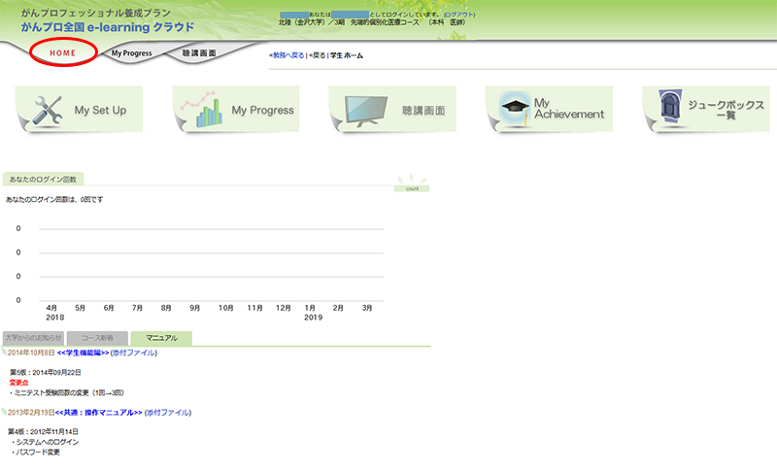The image size is (777, 471).
Task: Click the leaf icon beside 2013年2月19日 entry
Action: (4, 413)
